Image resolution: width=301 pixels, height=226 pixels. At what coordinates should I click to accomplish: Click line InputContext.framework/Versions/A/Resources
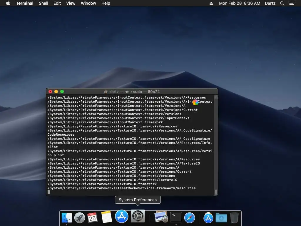127,97
